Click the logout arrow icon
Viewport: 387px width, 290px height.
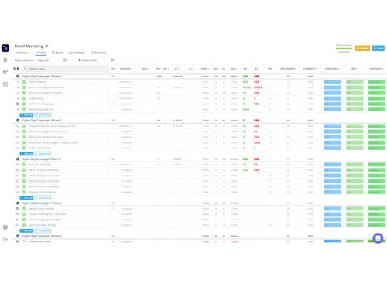pos(5,239)
